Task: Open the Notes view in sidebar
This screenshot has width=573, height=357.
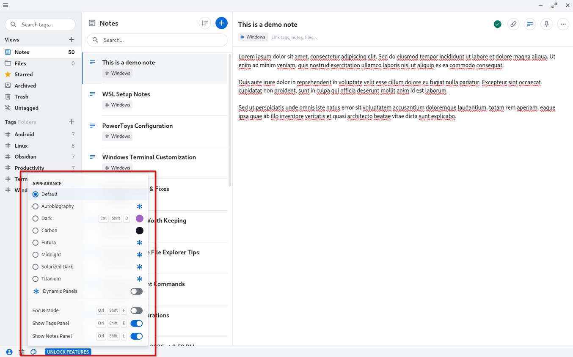Action: pos(41,52)
